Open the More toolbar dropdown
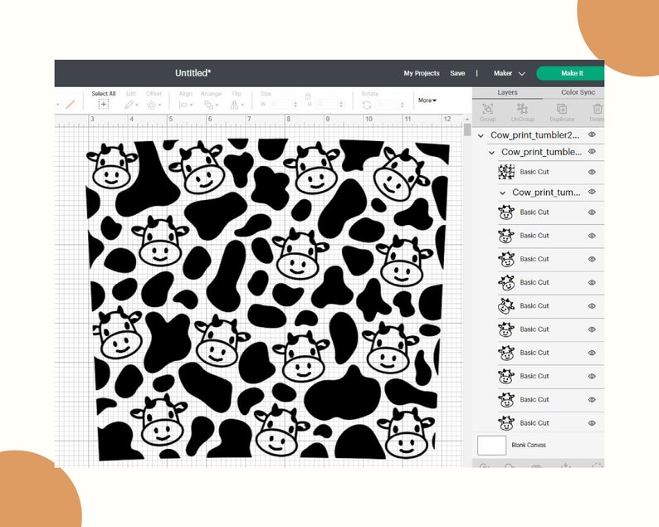 coord(427,100)
